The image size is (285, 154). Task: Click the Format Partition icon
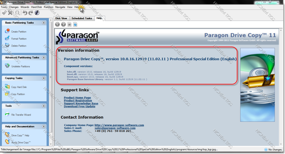pyautogui.click(x=7, y=38)
